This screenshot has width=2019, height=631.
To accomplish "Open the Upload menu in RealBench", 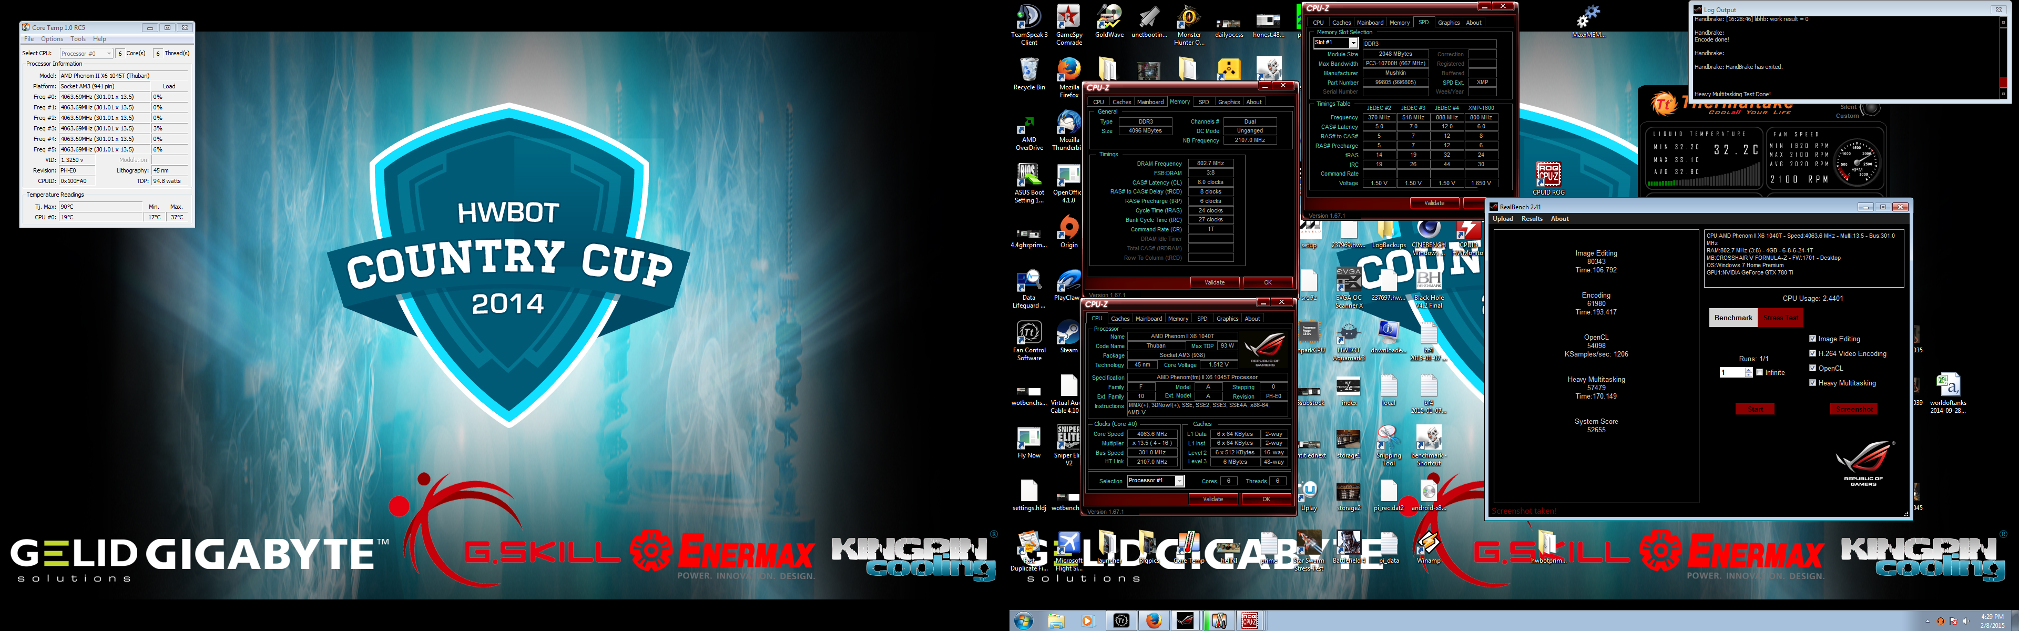I will point(1503,219).
